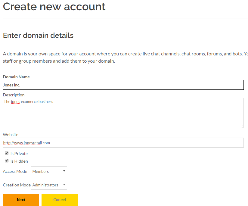This screenshot has height=206, width=248.
Task: Click the underlined word 'jones' in Description
Action: tap(15, 102)
